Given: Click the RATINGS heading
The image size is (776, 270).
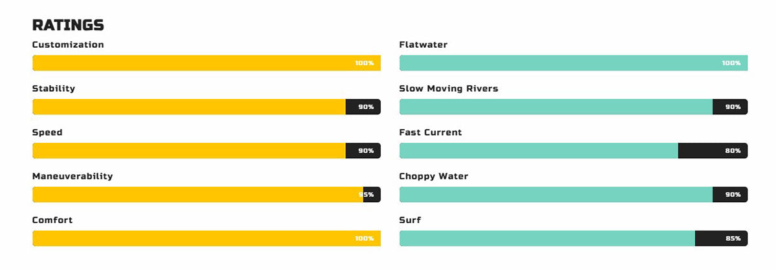Looking at the screenshot, I should (x=68, y=25).
